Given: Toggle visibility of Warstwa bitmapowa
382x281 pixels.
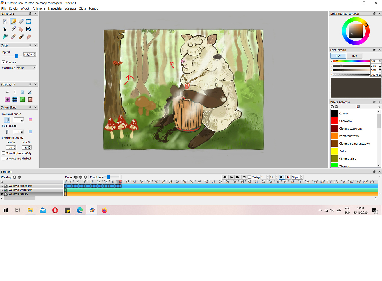Looking at the screenshot, I should pyautogui.click(x=2, y=186).
